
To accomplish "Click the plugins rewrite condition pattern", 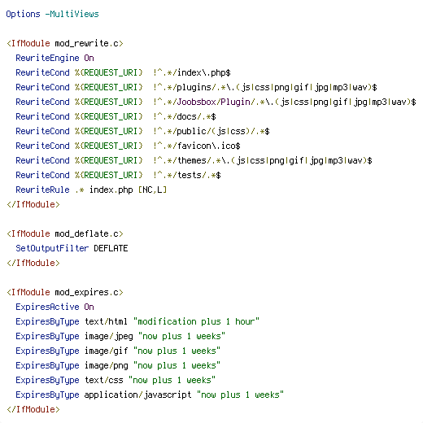I will point(265,87).
